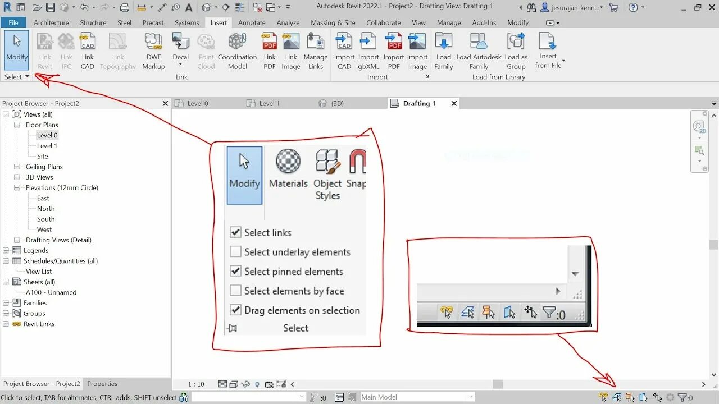Expand the Insert from File dropdown arrow
The height and width of the screenshot is (404, 719).
[563, 61]
